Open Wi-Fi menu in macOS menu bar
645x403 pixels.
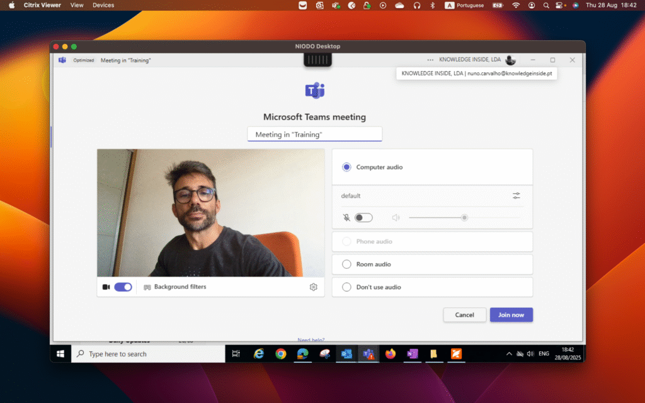coord(516,5)
